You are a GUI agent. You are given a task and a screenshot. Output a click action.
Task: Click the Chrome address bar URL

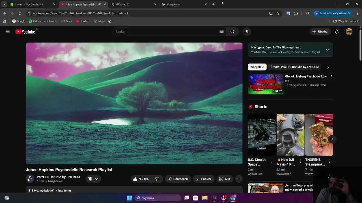81,13
